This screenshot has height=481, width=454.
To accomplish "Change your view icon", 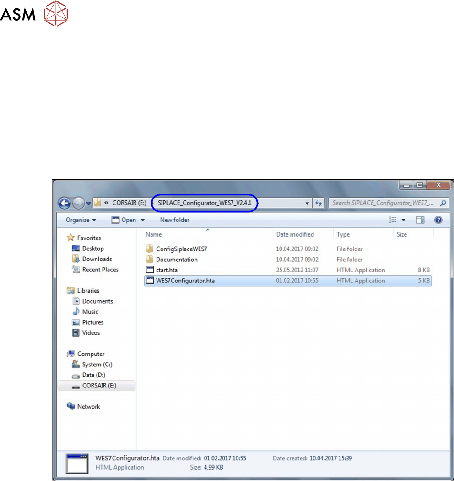I will (x=393, y=220).
